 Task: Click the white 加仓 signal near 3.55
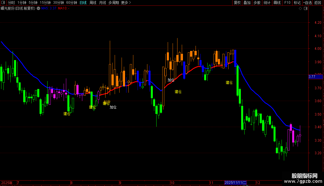click(113, 107)
